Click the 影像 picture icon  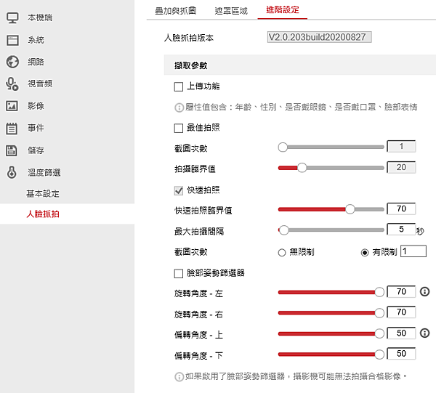point(12,106)
